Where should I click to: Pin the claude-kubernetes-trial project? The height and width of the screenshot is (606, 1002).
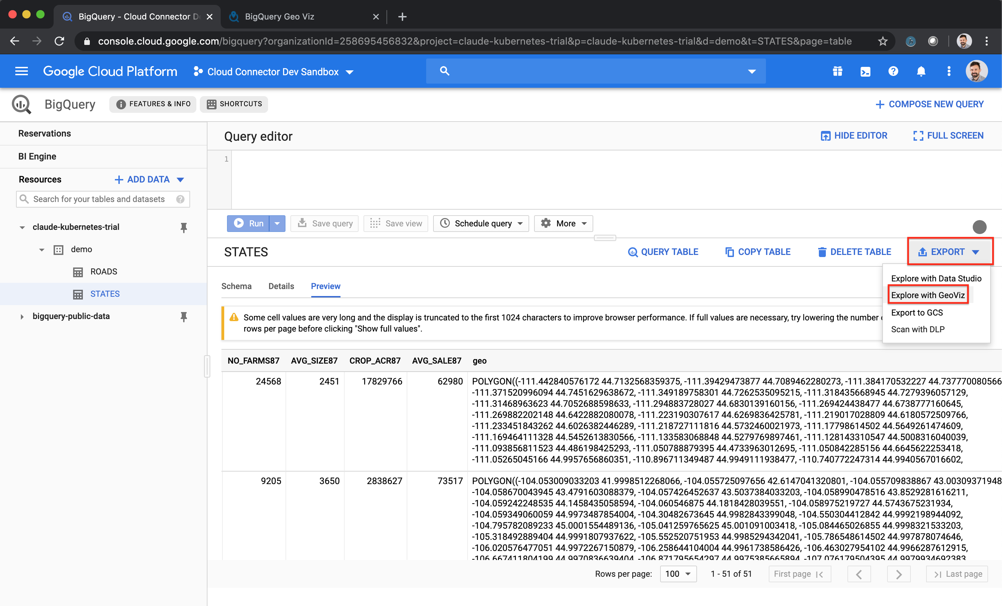tap(184, 227)
